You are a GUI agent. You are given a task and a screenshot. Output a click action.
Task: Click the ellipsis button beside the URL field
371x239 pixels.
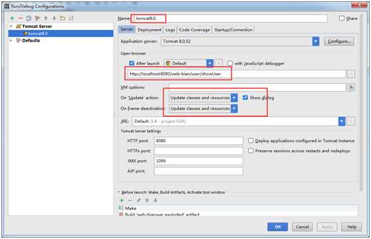(351, 74)
